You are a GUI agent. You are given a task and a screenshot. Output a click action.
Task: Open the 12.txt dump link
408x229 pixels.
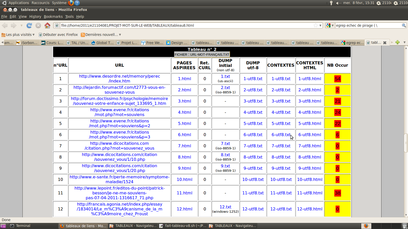(x=225, y=207)
